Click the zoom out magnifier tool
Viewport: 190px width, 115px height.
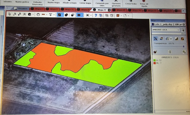pos(15,15)
